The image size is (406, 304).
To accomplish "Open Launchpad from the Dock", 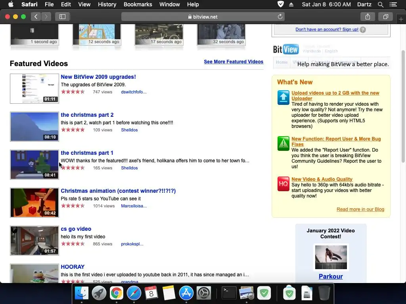I will click(99, 293).
